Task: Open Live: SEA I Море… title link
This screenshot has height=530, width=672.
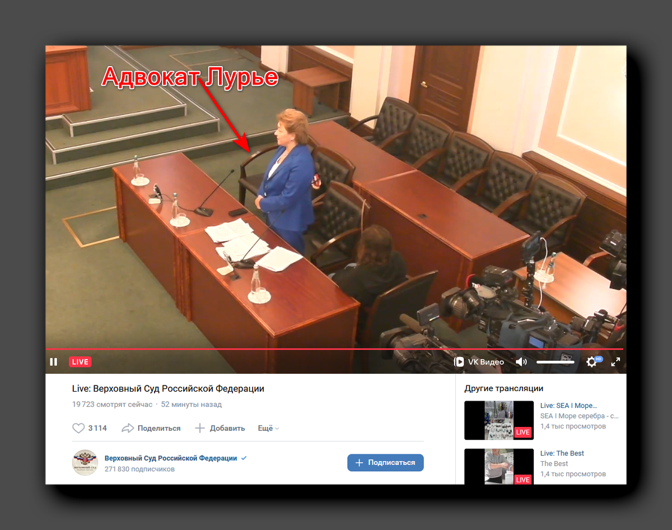Action: click(x=568, y=406)
